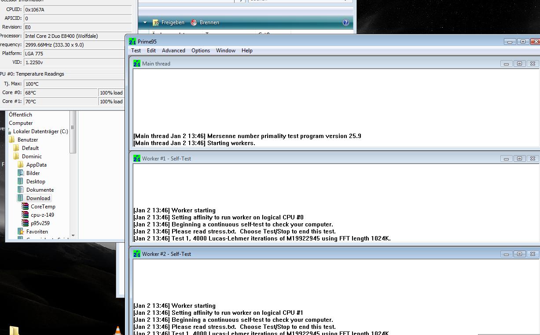Select Öffentlich in the folder tree

point(20,114)
